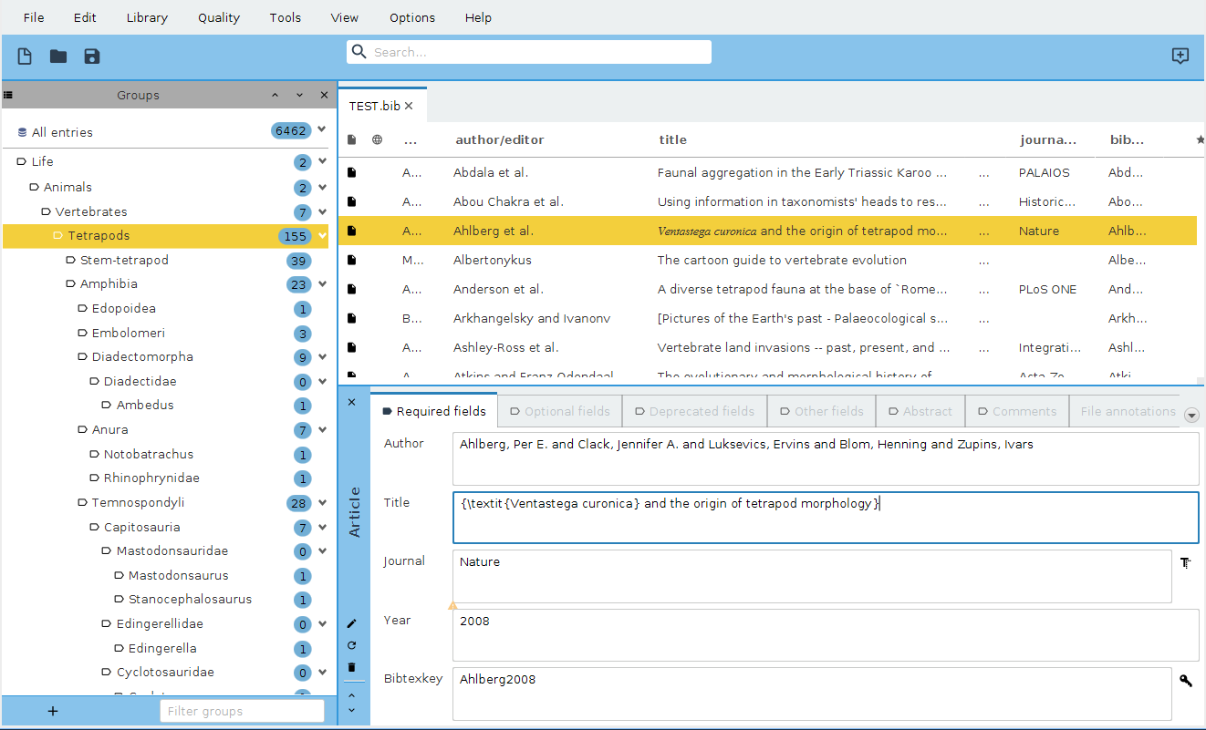Open the attached file icon on the Abdala row
The image size is (1206, 730).
(351, 172)
